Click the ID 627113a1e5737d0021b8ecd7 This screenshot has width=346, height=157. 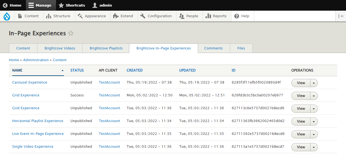[258, 147]
